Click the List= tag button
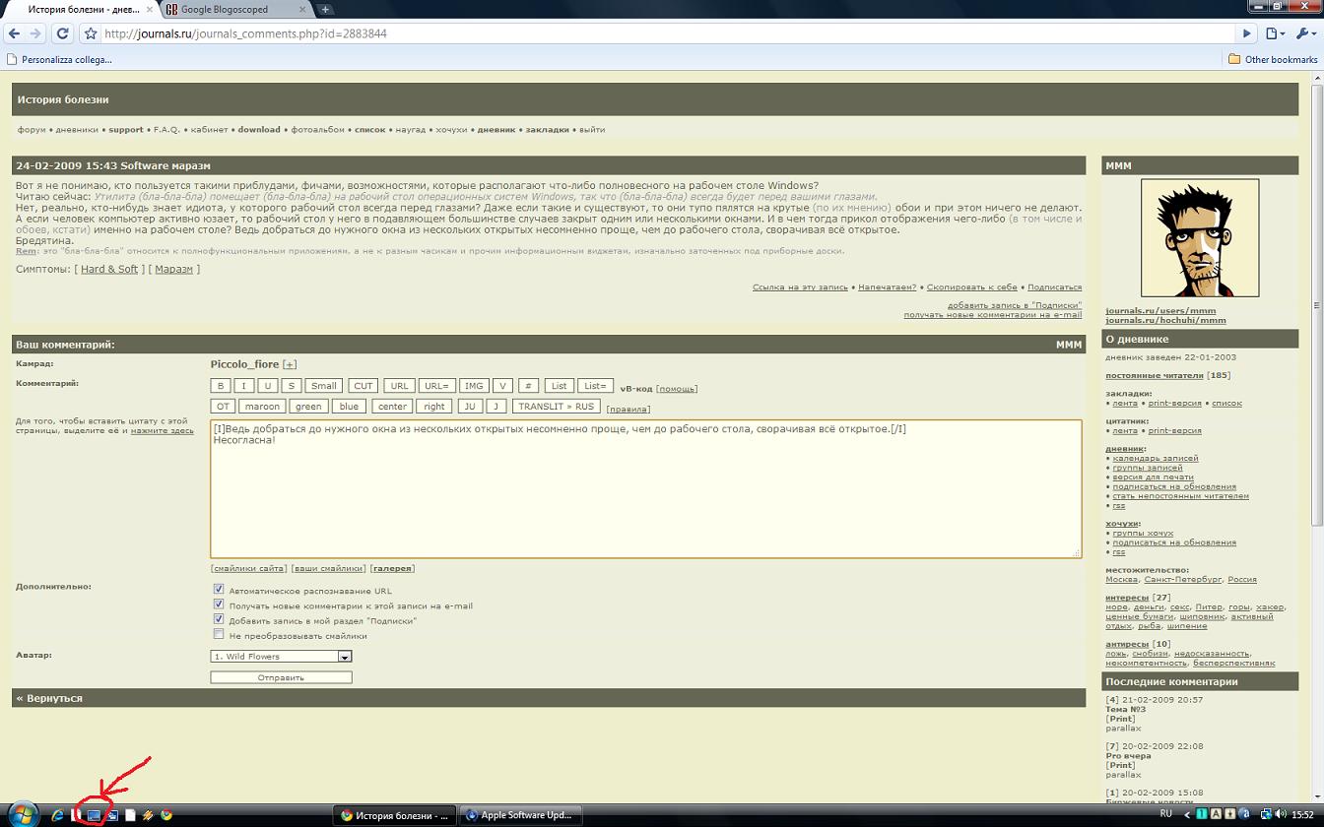 [x=595, y=386]
